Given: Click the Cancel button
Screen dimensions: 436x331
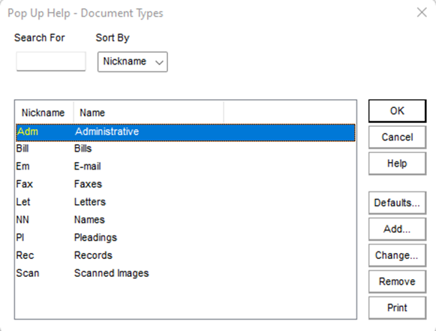Looking at the screenshot, I should pos(397,137).
